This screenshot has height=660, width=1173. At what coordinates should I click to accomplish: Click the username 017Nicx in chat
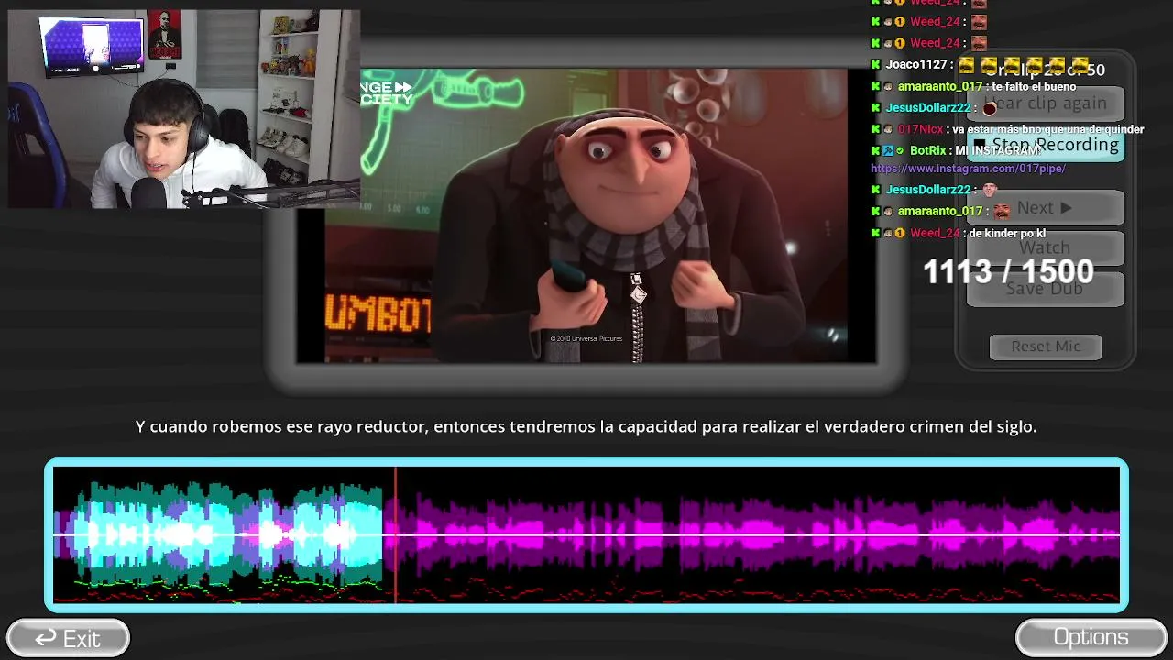point(920,129)
